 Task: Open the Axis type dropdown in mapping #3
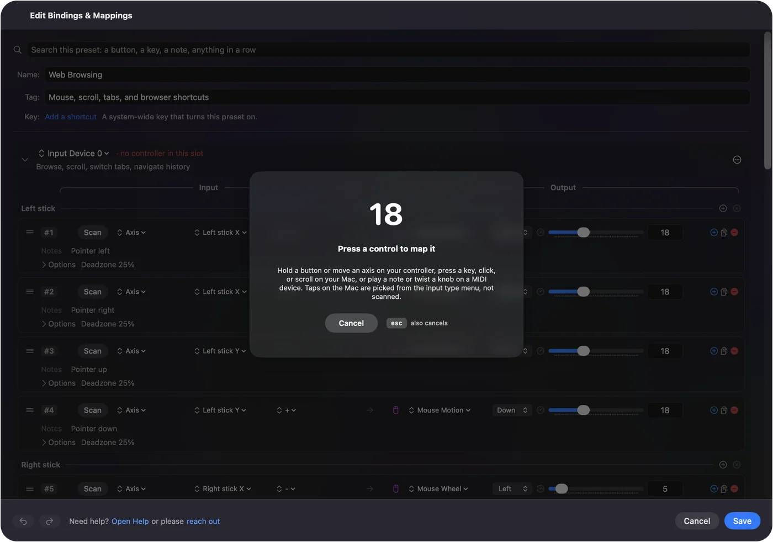(x=131, y=351)
